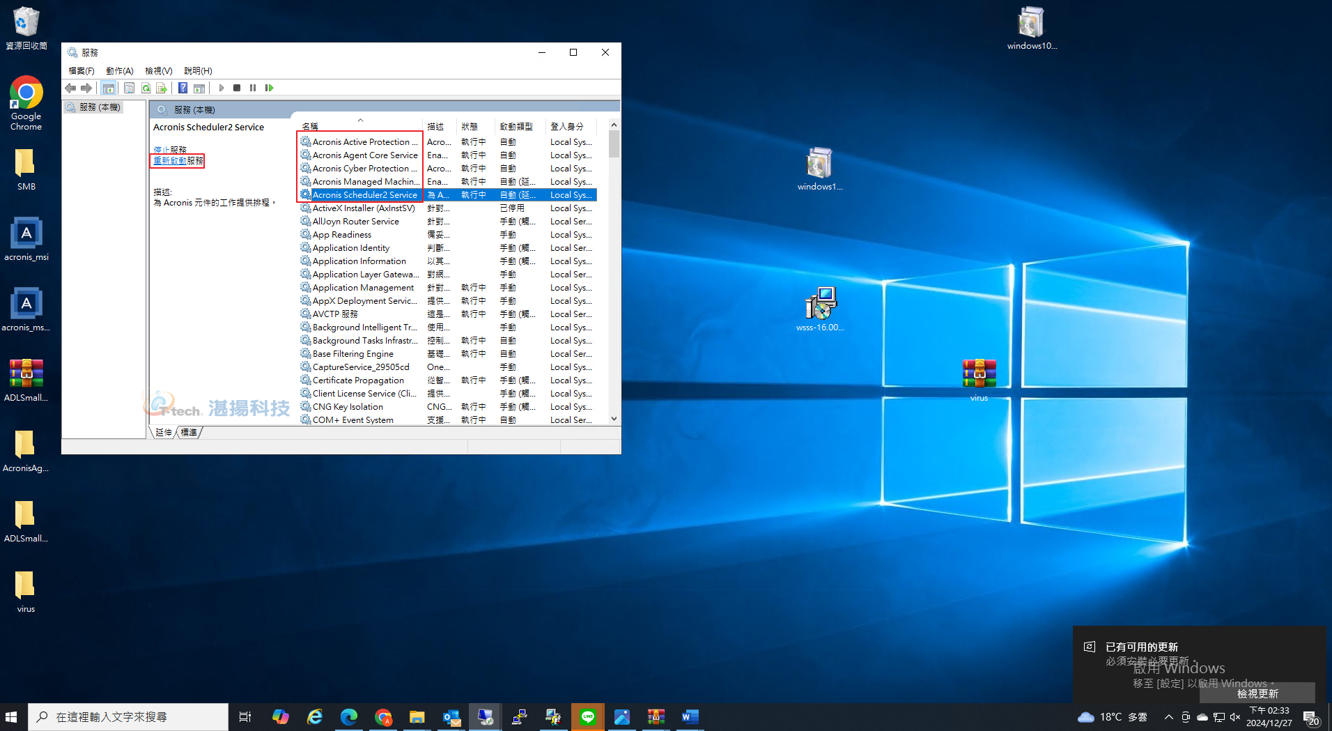Click the Back arrow in Services toolbar
1332x731 pixels.
(70, 88)
